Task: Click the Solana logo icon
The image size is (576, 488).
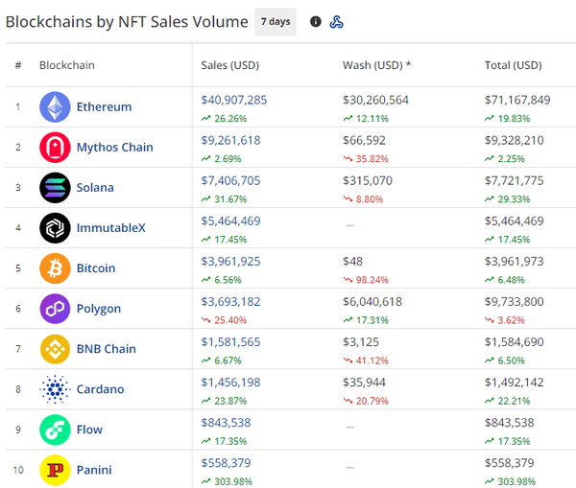Action: [x=55, y=187]
